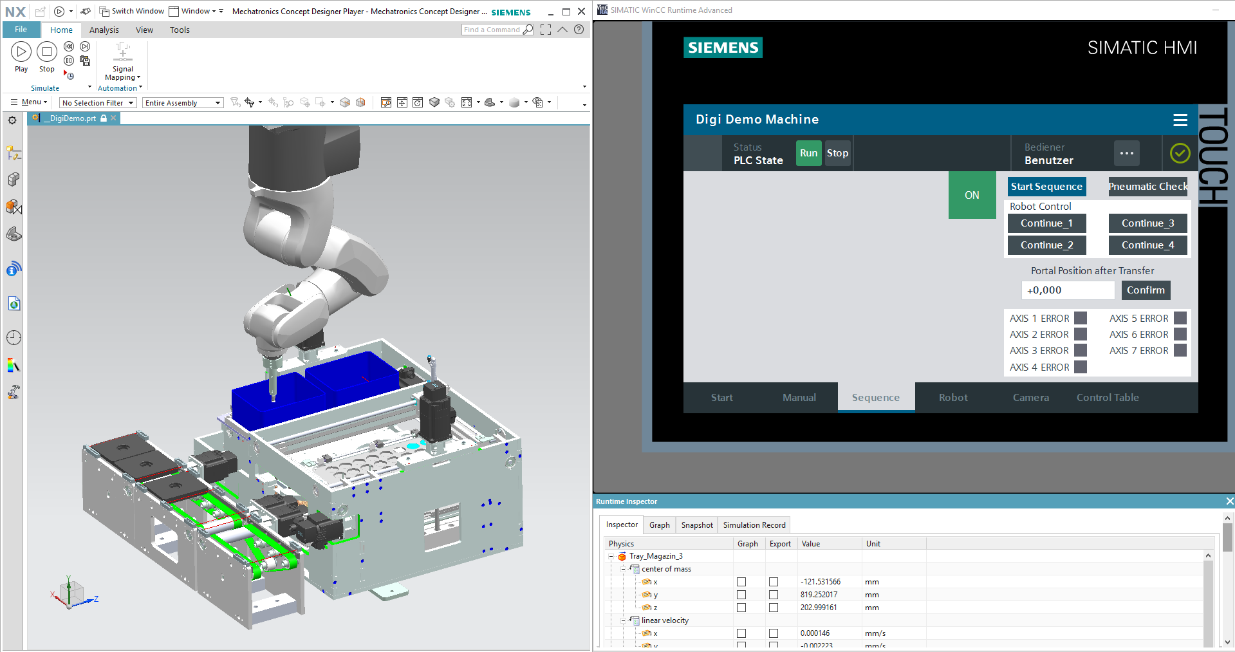Open the hamburger menu in Digi Demo Machine
1235x652 pixels.
(x=1180, y=120)
